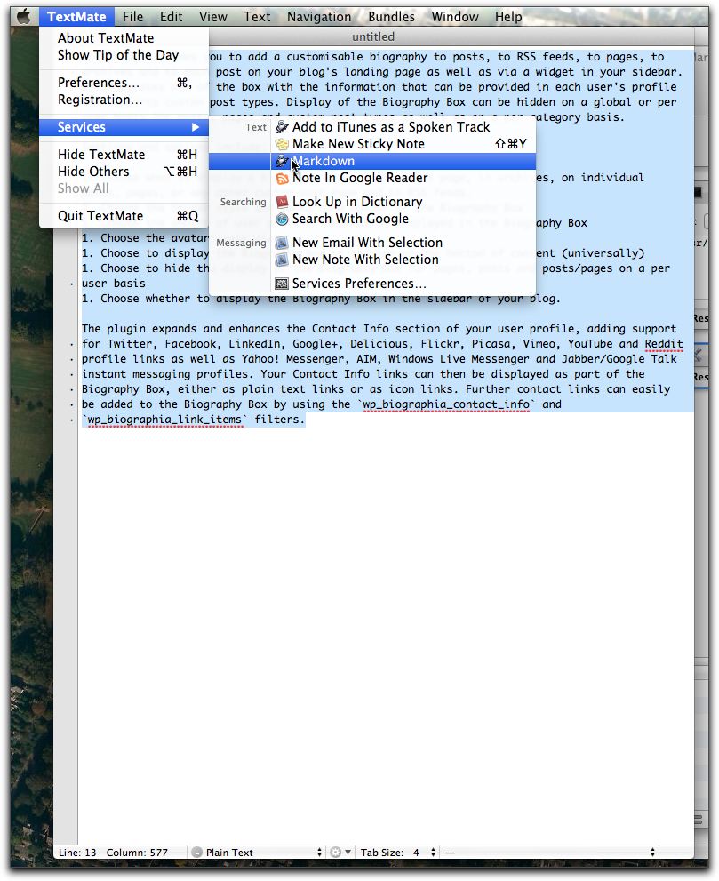Open the bundle gear menu in status bar

point(340,852)
